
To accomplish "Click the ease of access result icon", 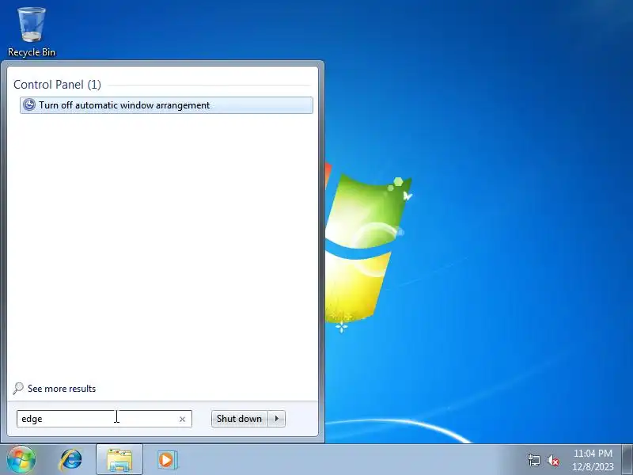I will (29, 105).
